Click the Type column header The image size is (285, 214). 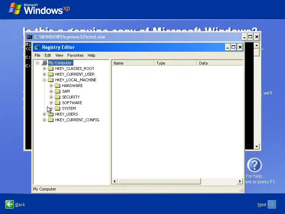[x=176, y=63]
